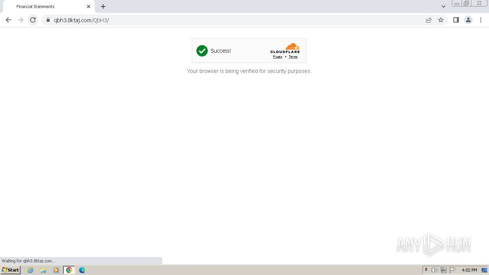Open Chrome's three-dot menu
Image resolution: width=489 pixels, height=275 pixels.
click(x=481, y=20)
